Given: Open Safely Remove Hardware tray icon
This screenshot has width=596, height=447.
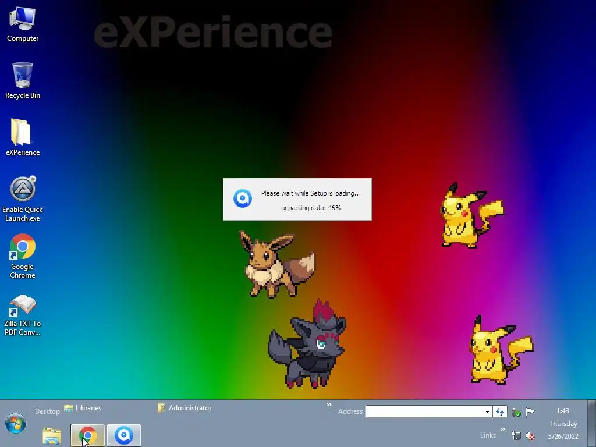Looking at the screenshot, I should 516,412.
